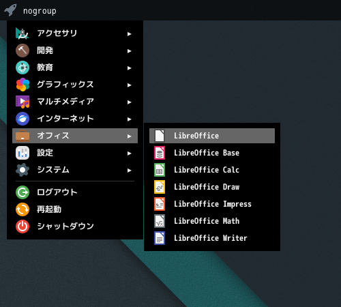
Task: Open the グラフィックス menu entry
Action: tap(75, 85)
